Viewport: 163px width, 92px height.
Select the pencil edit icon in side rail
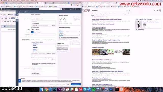(x=17, y=18)
